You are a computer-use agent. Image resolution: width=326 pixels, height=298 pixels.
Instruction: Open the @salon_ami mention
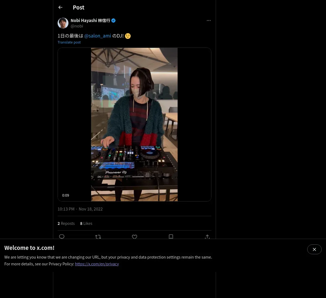(98, 36)
